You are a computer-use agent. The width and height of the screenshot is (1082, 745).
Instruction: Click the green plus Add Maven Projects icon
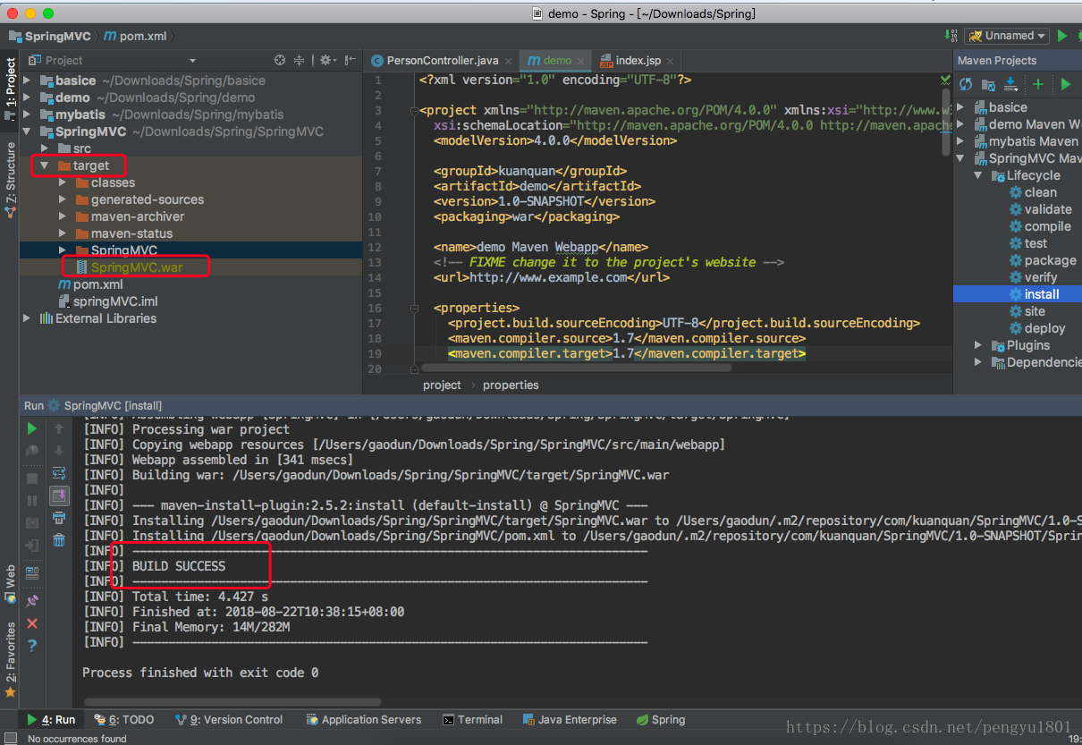1037,84
